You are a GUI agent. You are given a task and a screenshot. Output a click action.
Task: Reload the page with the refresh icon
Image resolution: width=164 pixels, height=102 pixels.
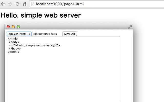pos(17,4)
